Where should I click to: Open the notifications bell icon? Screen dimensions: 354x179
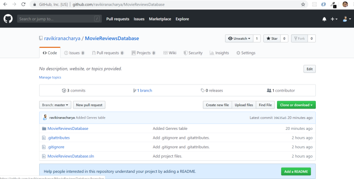(324, 19)
